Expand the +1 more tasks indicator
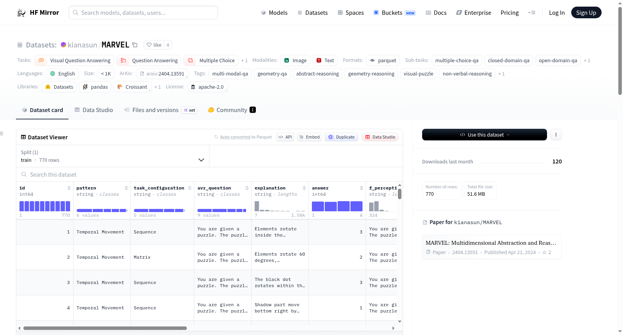 pos(244,61)
